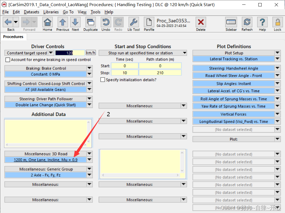Viewport: 285px width, 213px height.
Task: Go to the Next dataset
Action: [75, 22]
